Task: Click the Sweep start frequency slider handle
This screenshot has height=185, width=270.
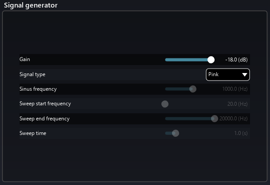Action: (x=165, y=104)
